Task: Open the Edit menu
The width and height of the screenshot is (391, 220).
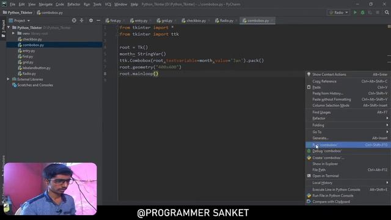Action: (22, 4)
